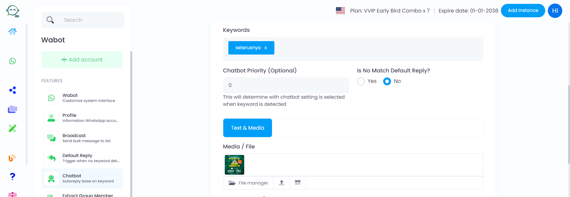
Task: Switch to the Text & Media tab
Action: click(247, 128)
